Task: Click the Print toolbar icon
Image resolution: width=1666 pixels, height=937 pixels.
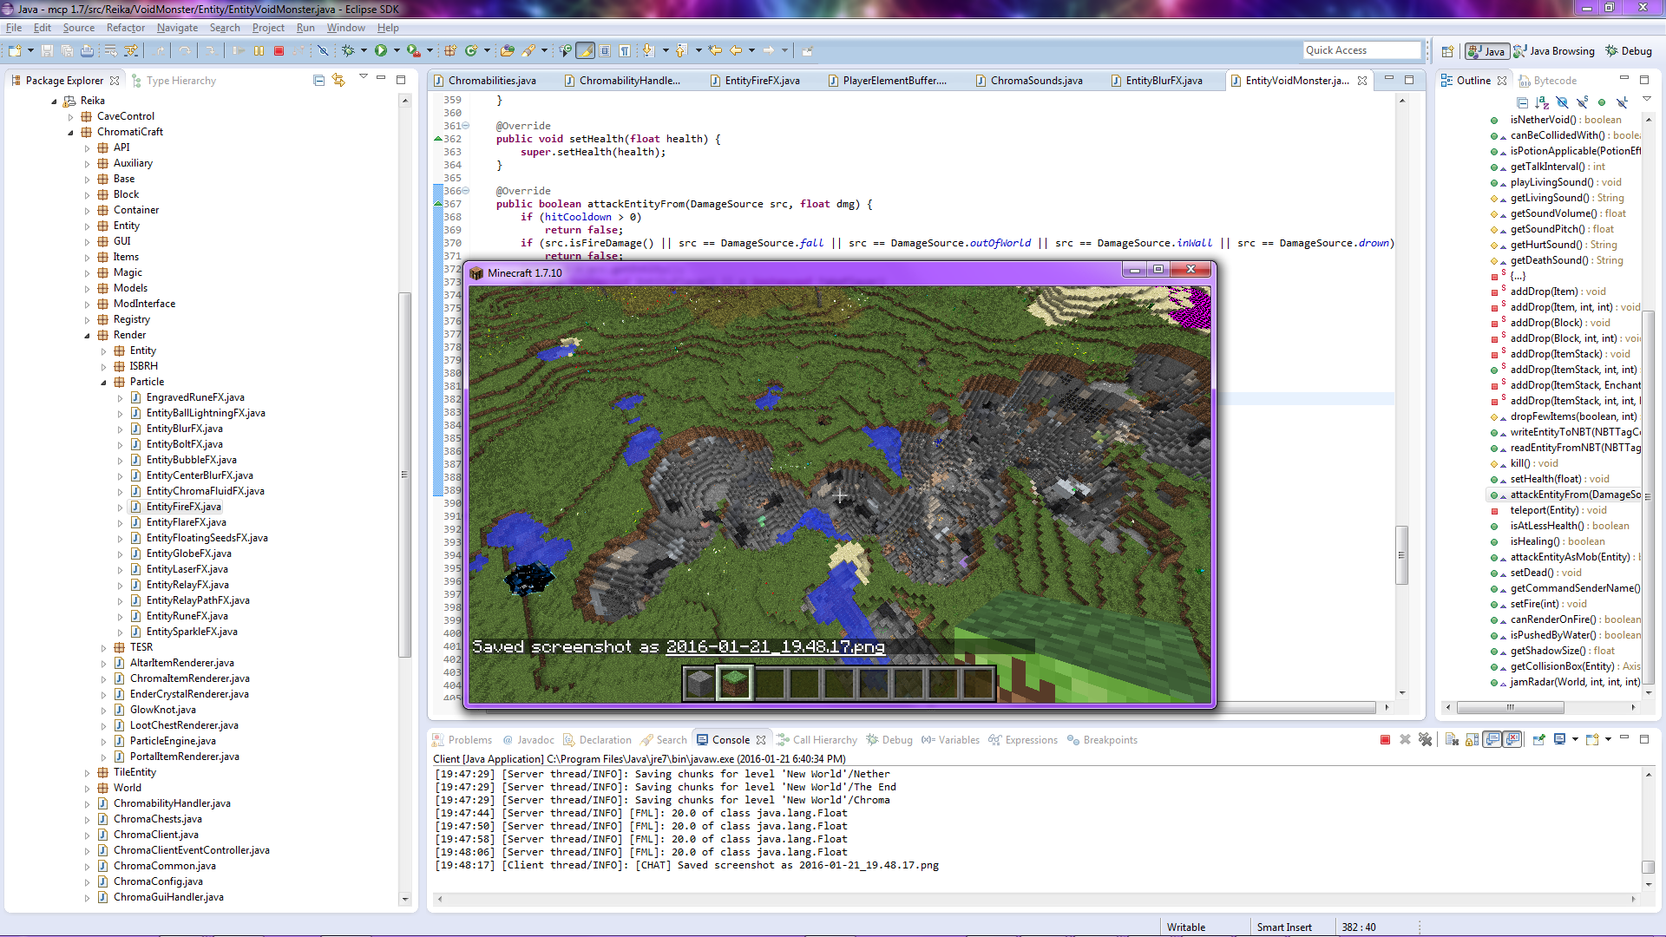Action: [x=87, y=50]
